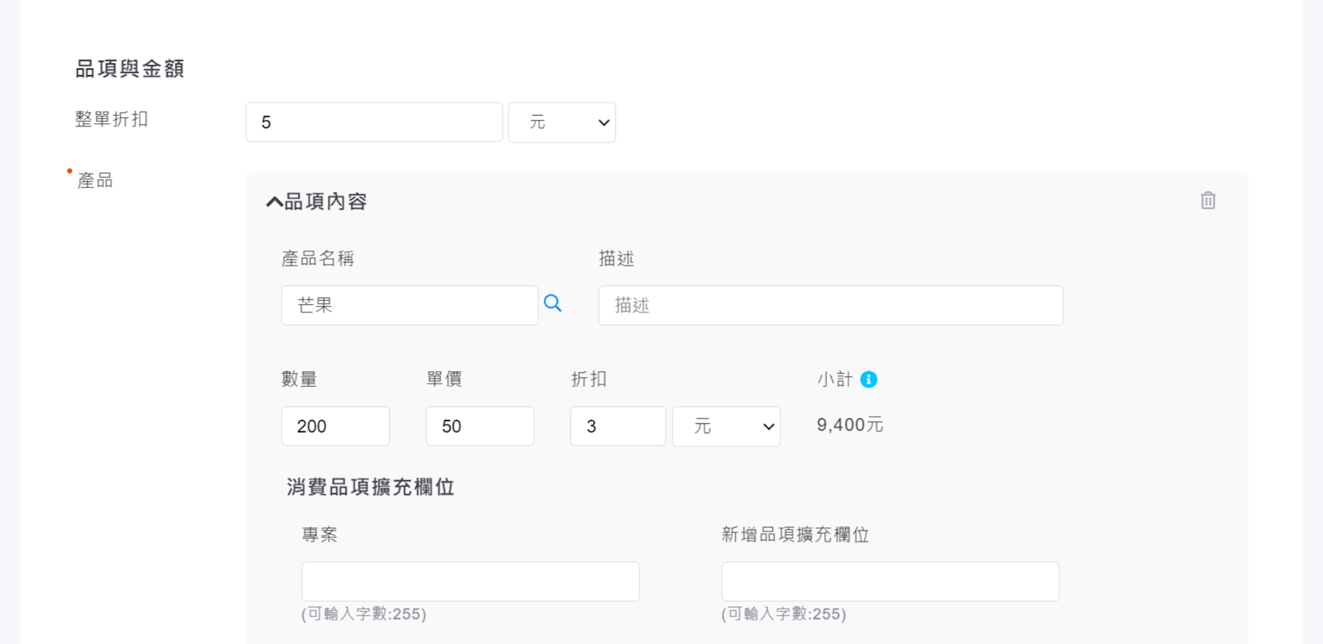Viewport: 1323px width, 644px height.
Task: Open the 整單折扣 unit dropdown
Action: (561, 122)
